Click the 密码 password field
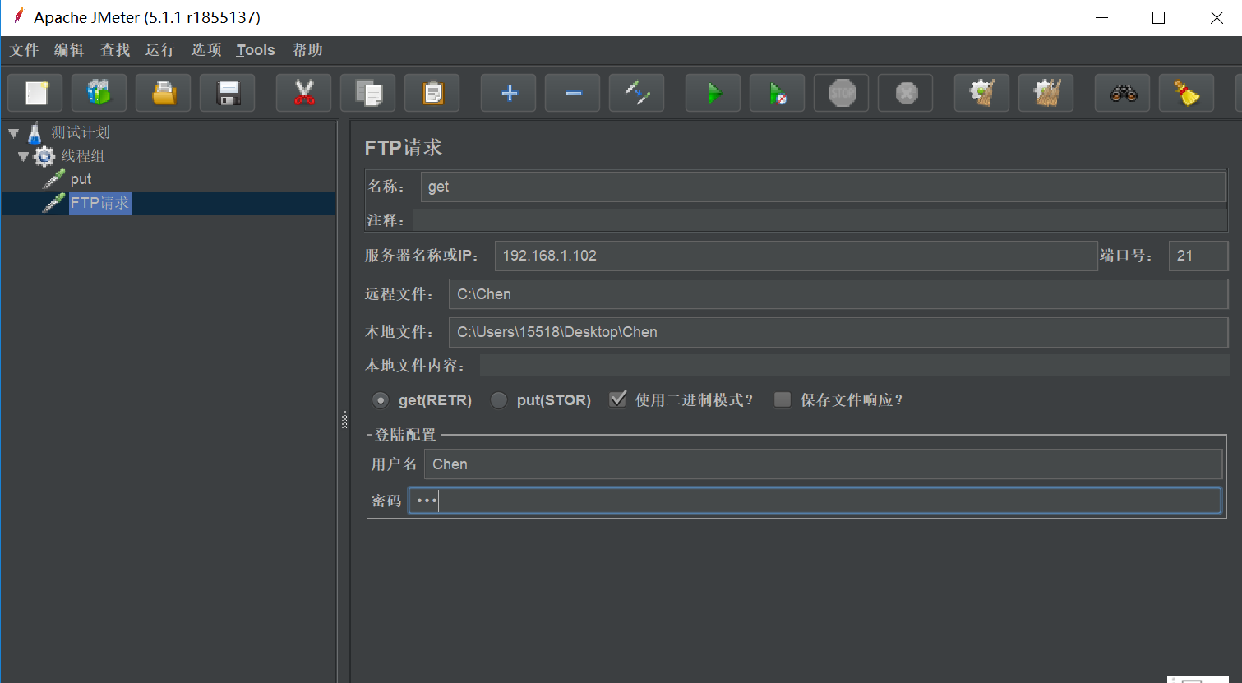The height and width of the screenshot is (683, 1242). pyautogui.click(x=815, y=501)
